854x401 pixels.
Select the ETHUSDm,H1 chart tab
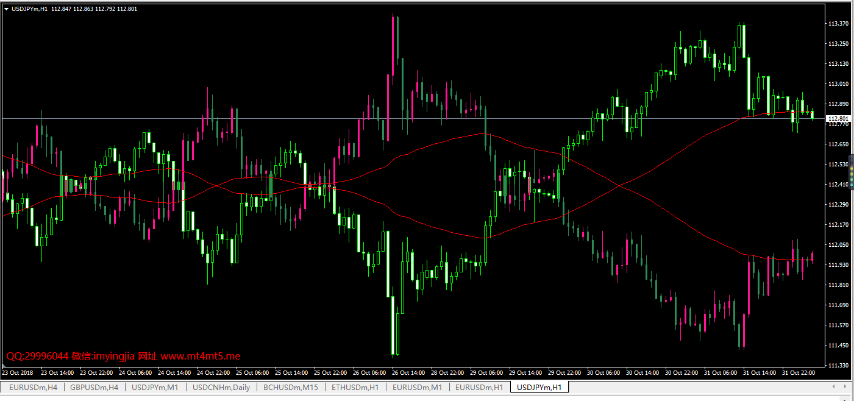click(356, 387)
